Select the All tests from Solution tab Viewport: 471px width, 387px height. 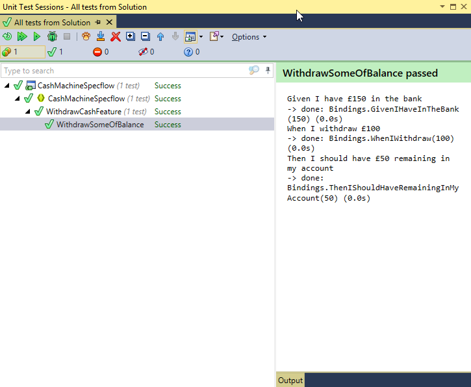coord(51,22)
